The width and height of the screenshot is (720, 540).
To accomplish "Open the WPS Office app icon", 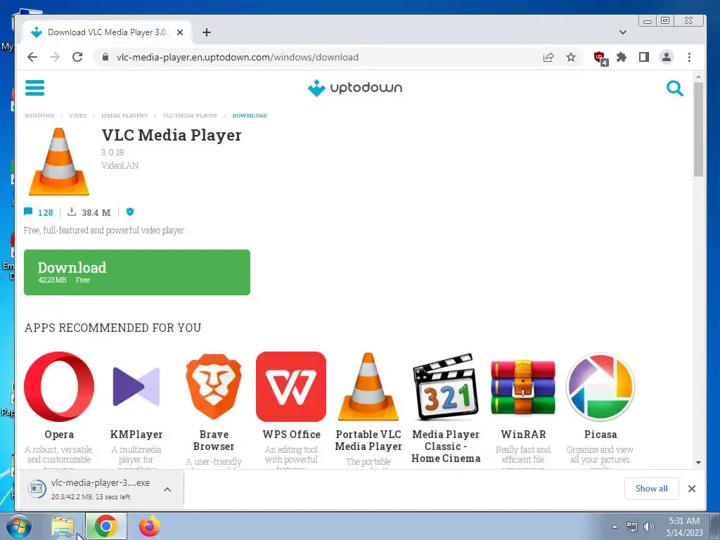I will pos(291,387).
